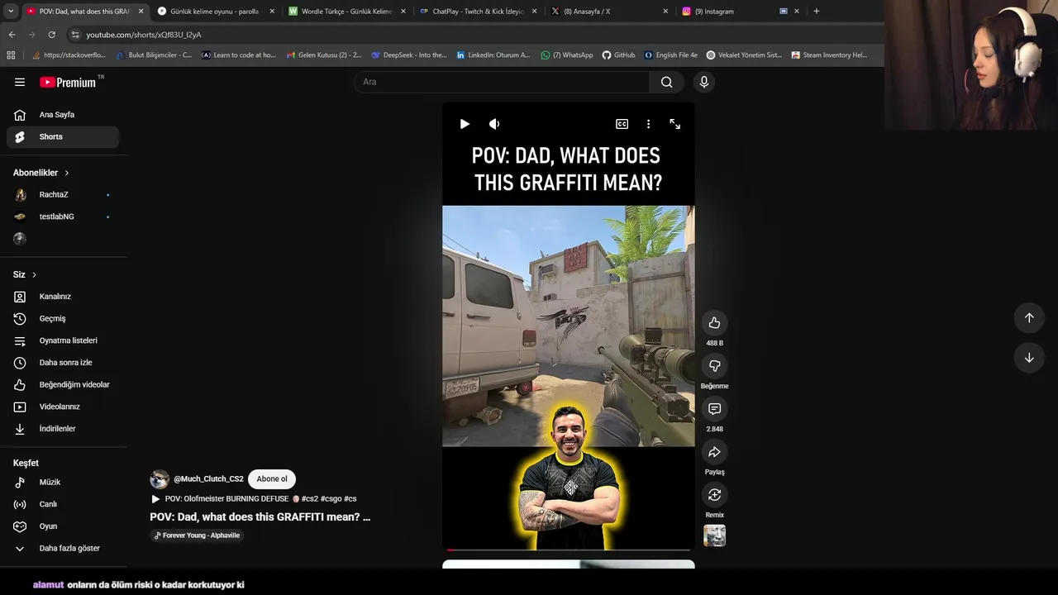Share the Short via Paylaş
The image size is (1058, 595).
click(714, 451)
